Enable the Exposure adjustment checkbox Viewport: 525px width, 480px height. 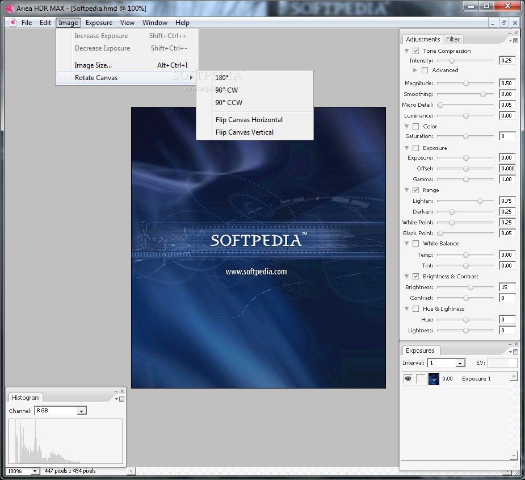[416, 148]
